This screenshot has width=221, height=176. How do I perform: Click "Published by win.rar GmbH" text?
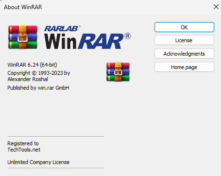38,88
